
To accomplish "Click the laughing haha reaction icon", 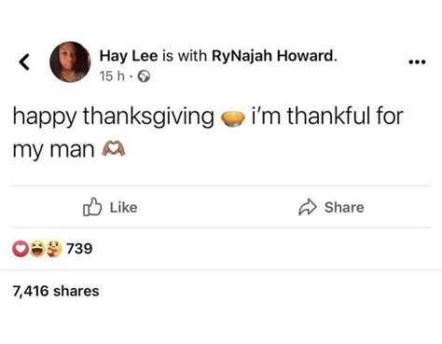I will click(x=37, y=249).
